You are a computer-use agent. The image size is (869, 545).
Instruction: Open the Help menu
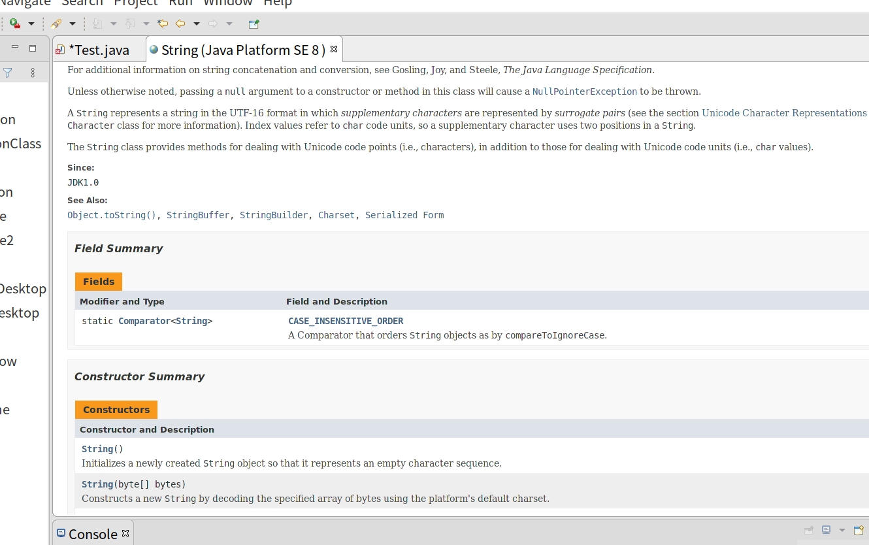pyautogui.click(x=278, y=3)
